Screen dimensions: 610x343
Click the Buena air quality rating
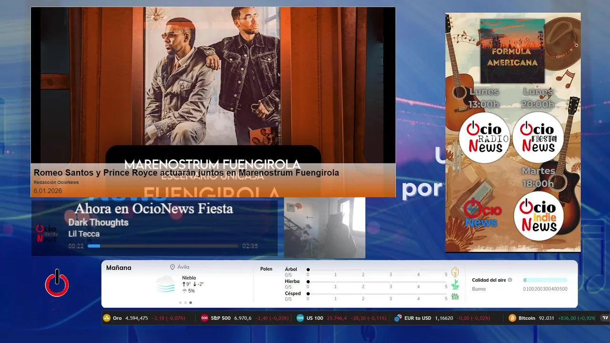(479, 289)
